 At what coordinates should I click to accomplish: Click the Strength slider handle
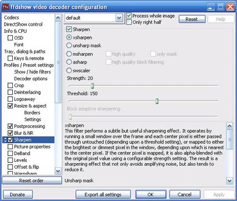92,86
